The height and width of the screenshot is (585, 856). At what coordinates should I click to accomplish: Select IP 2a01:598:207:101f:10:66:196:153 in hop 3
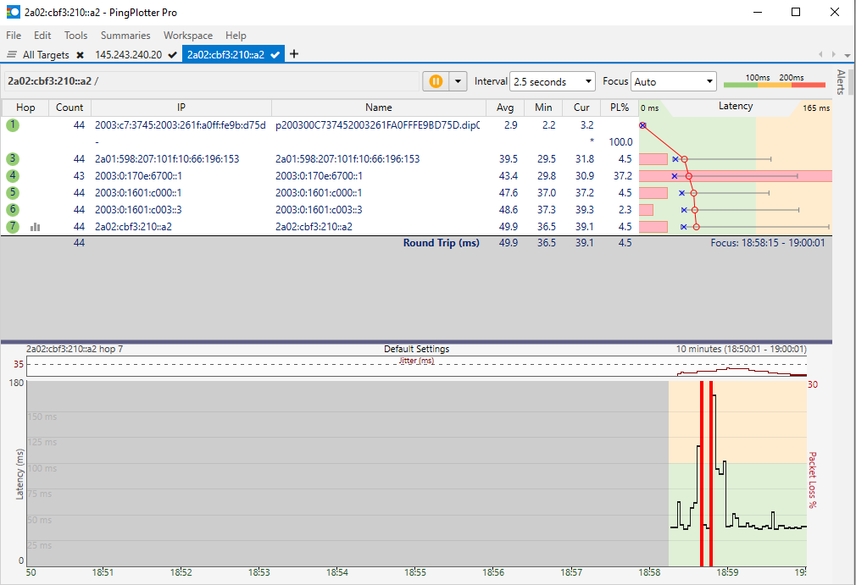[167, 158]
